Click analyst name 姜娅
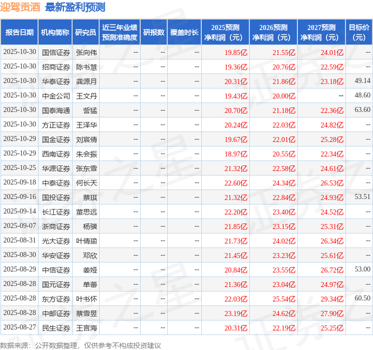Screen dimensions: 373x350 (90, 270)
